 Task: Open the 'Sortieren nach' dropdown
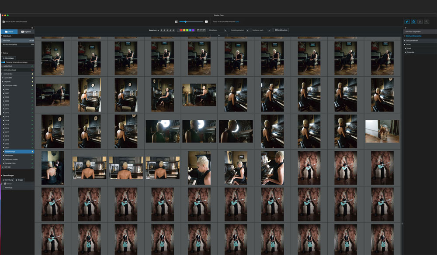click(x=261, y=30)
